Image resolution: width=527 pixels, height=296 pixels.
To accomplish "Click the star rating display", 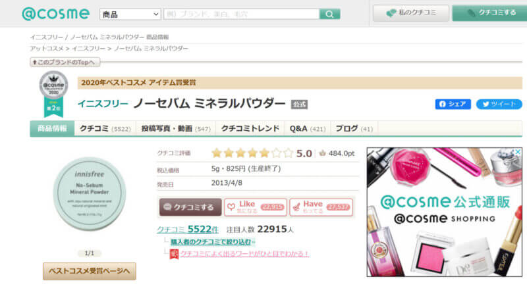I will click(x=252, y=153).
